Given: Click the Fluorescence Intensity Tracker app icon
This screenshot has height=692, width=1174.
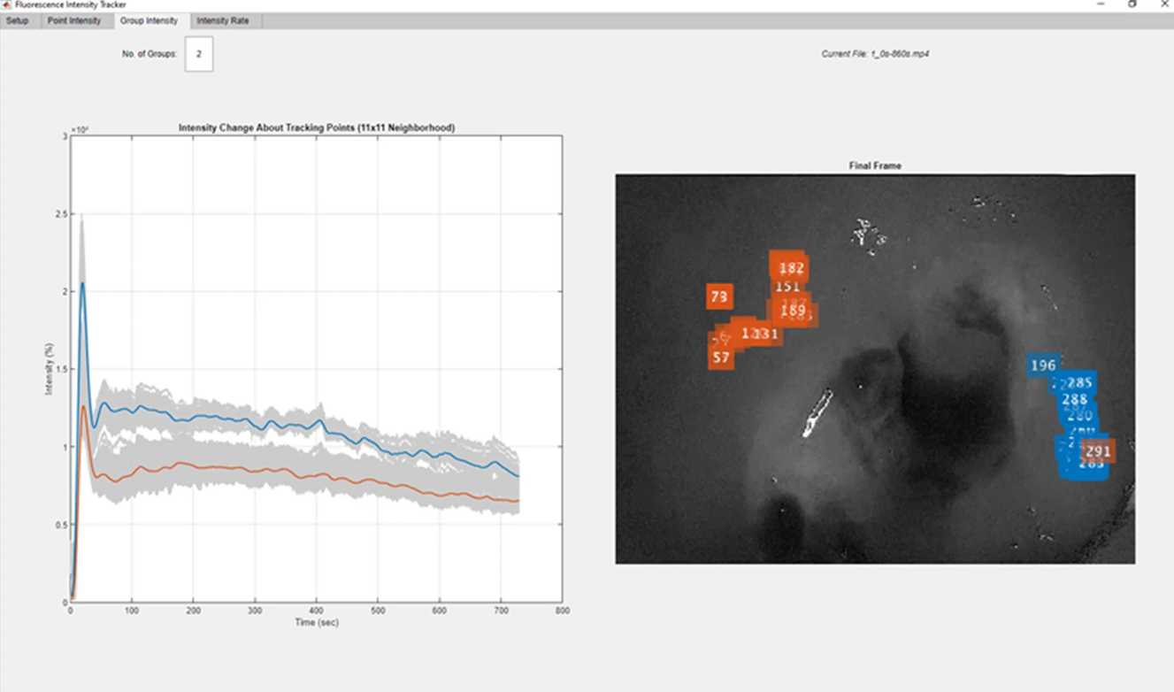Looking at the screenshot, I should [x=6, y=4].
